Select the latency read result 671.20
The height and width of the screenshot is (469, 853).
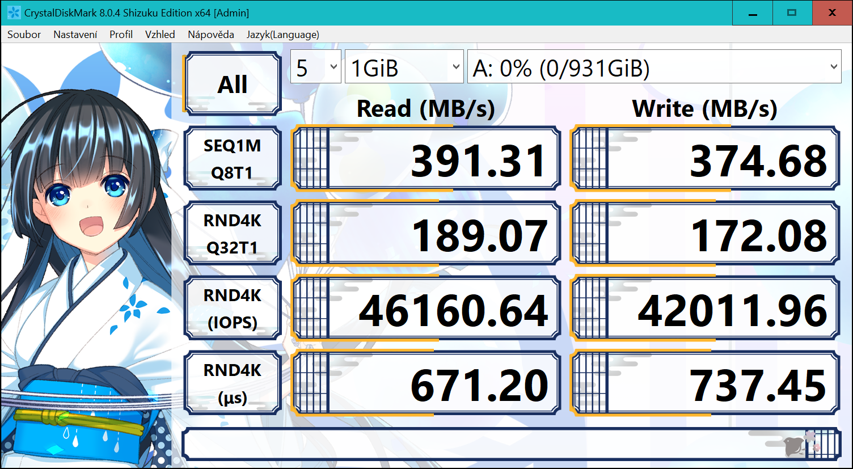coord(426,383)
